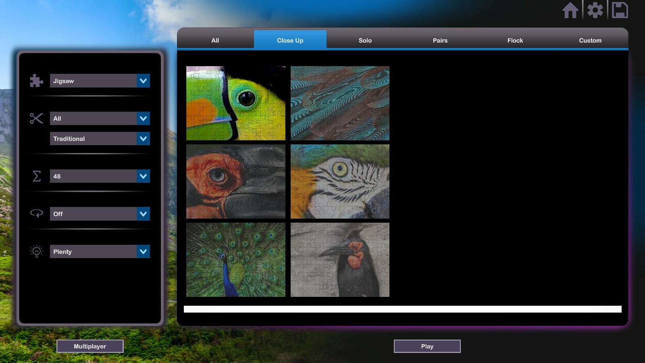The image size is (645, 363).
Task: Select the peacock puzzle thumbnail
Action: (235, 260)
